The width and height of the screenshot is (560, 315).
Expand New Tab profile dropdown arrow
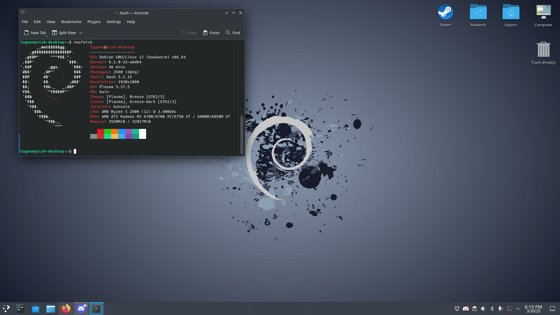point(47,36)
